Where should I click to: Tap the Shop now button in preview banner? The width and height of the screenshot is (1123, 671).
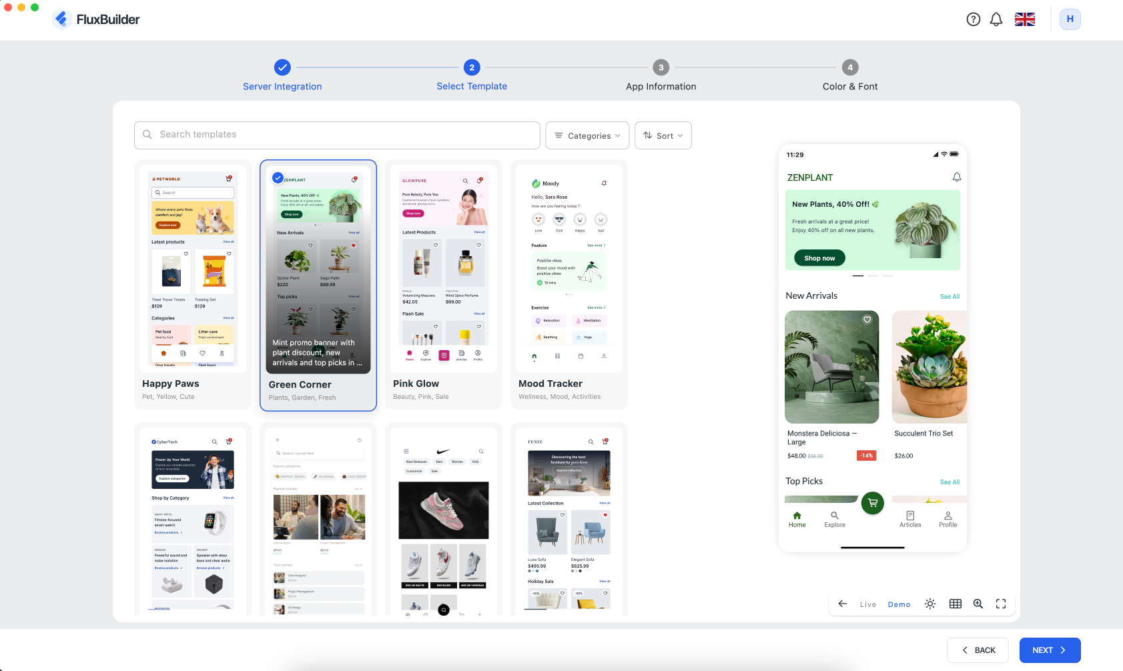819,258
